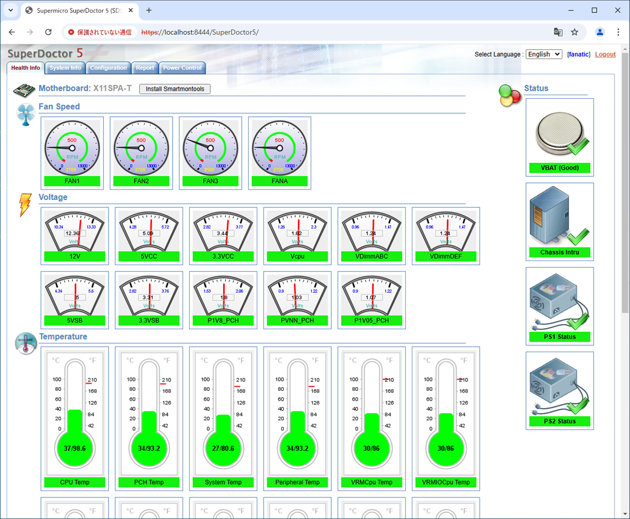Click the SuperDoctor 5 logo
This screenshot has height=519, width=630.
pyautogui.click(x=45, y=53)
